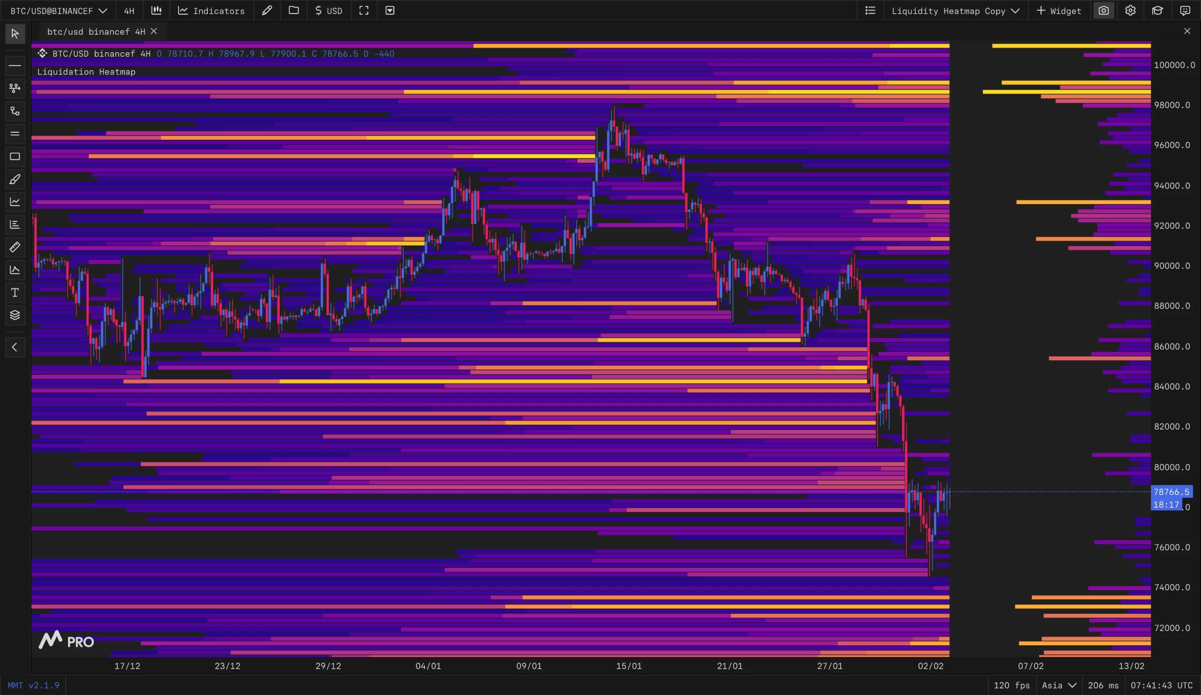Select the rectangle drawing tool
1201x695 pixels.
click(15, 157)
